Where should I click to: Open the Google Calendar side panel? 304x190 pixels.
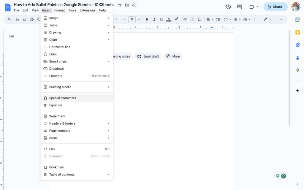tap(298, 20)
